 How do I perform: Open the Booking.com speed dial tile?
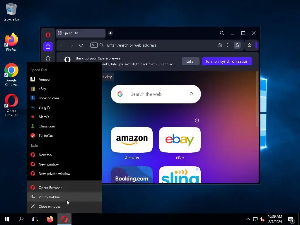[132, 175]
